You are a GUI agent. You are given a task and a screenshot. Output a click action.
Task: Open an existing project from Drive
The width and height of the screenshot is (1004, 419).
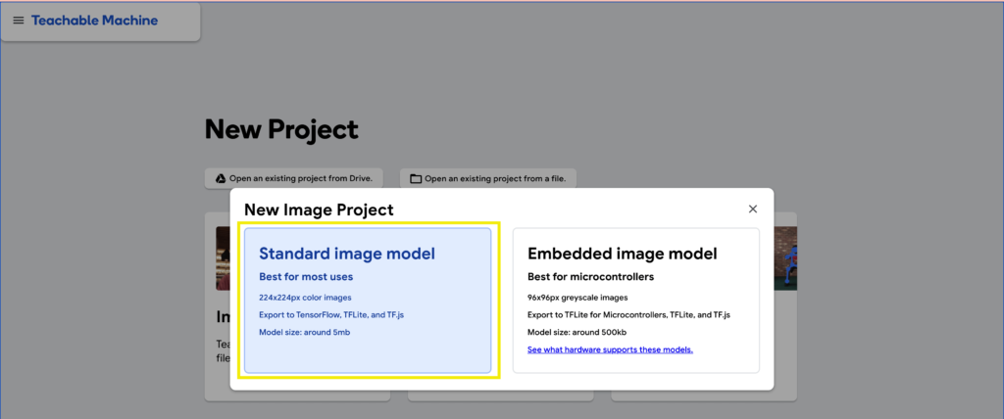[296, 178]
